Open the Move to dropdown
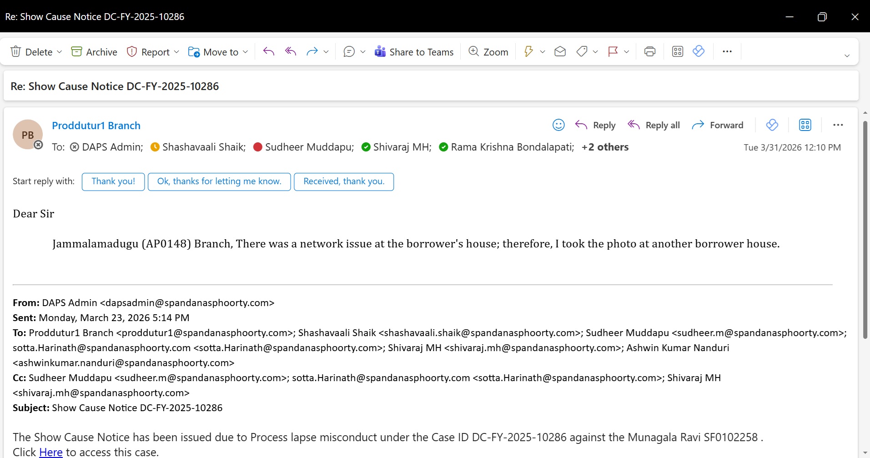Viewport: 870px width, 458px height. [x=245, y=52]
